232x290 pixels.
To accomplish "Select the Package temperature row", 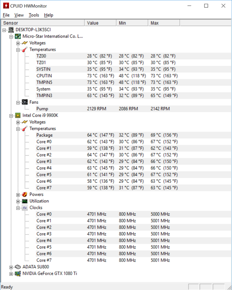I will [x=133, y=135].
